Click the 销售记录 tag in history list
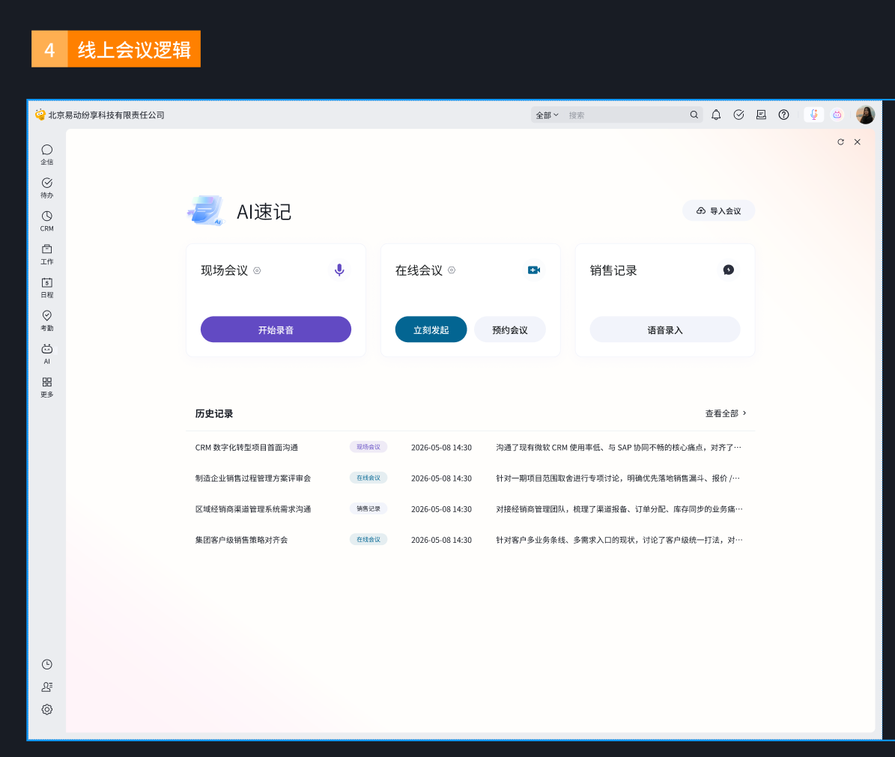 click(368, 509)
